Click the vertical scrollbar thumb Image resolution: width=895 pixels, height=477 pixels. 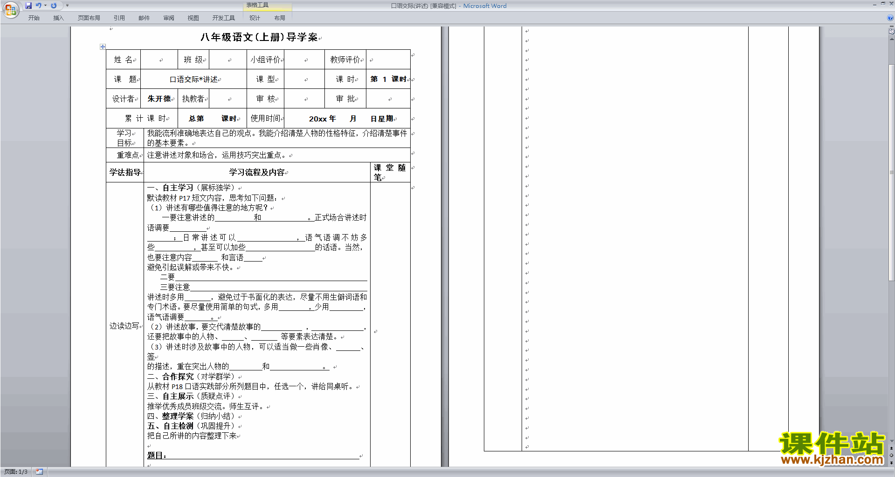(x=891, y=172)
